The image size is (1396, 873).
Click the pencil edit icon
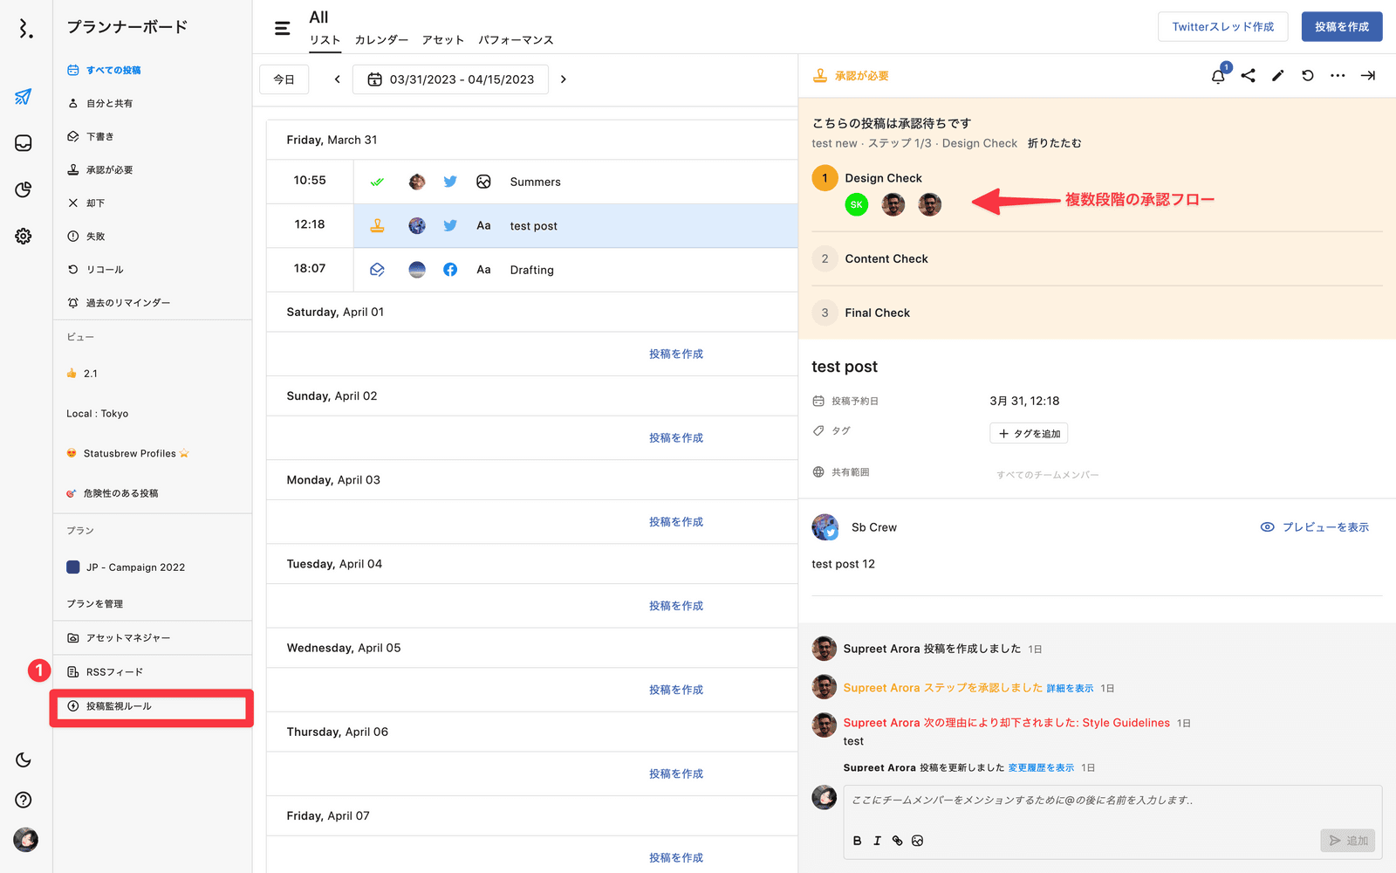(x=1277, y=76)
